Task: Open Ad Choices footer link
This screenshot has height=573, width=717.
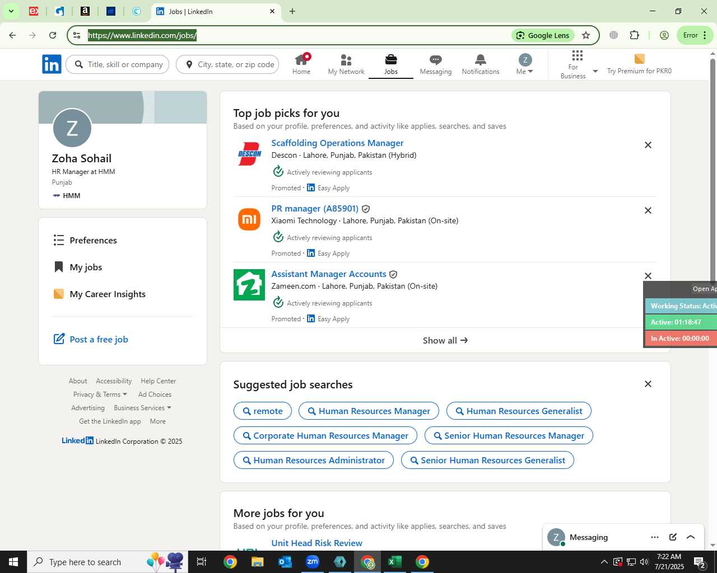Action: (x=155, y=394)
